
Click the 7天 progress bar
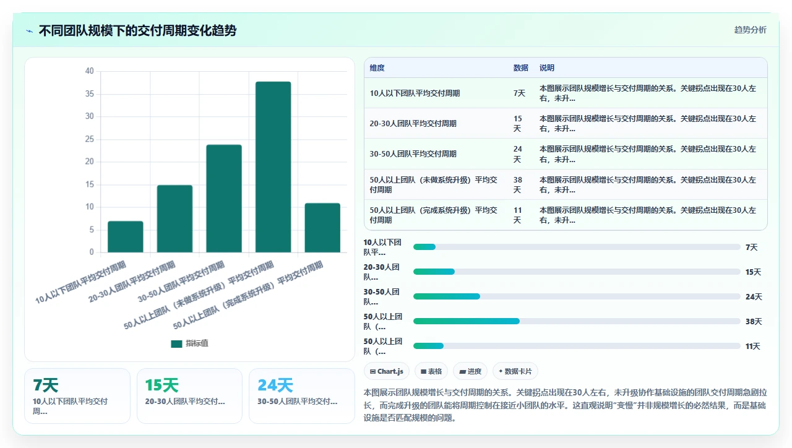tap(577, 247)
